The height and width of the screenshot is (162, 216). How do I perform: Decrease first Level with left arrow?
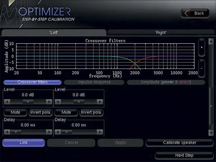(7, 102)
